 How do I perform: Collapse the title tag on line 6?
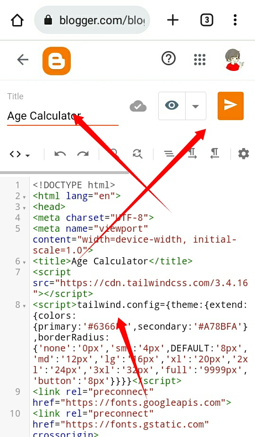tap(24, 262)
